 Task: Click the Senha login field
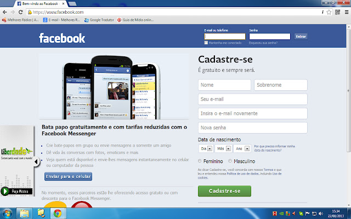(270, 37)
